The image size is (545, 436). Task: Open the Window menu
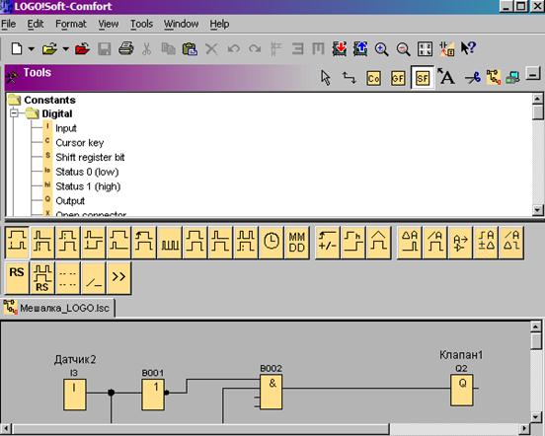181,24
